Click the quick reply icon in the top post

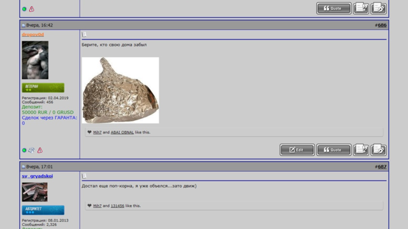[379, 8]
